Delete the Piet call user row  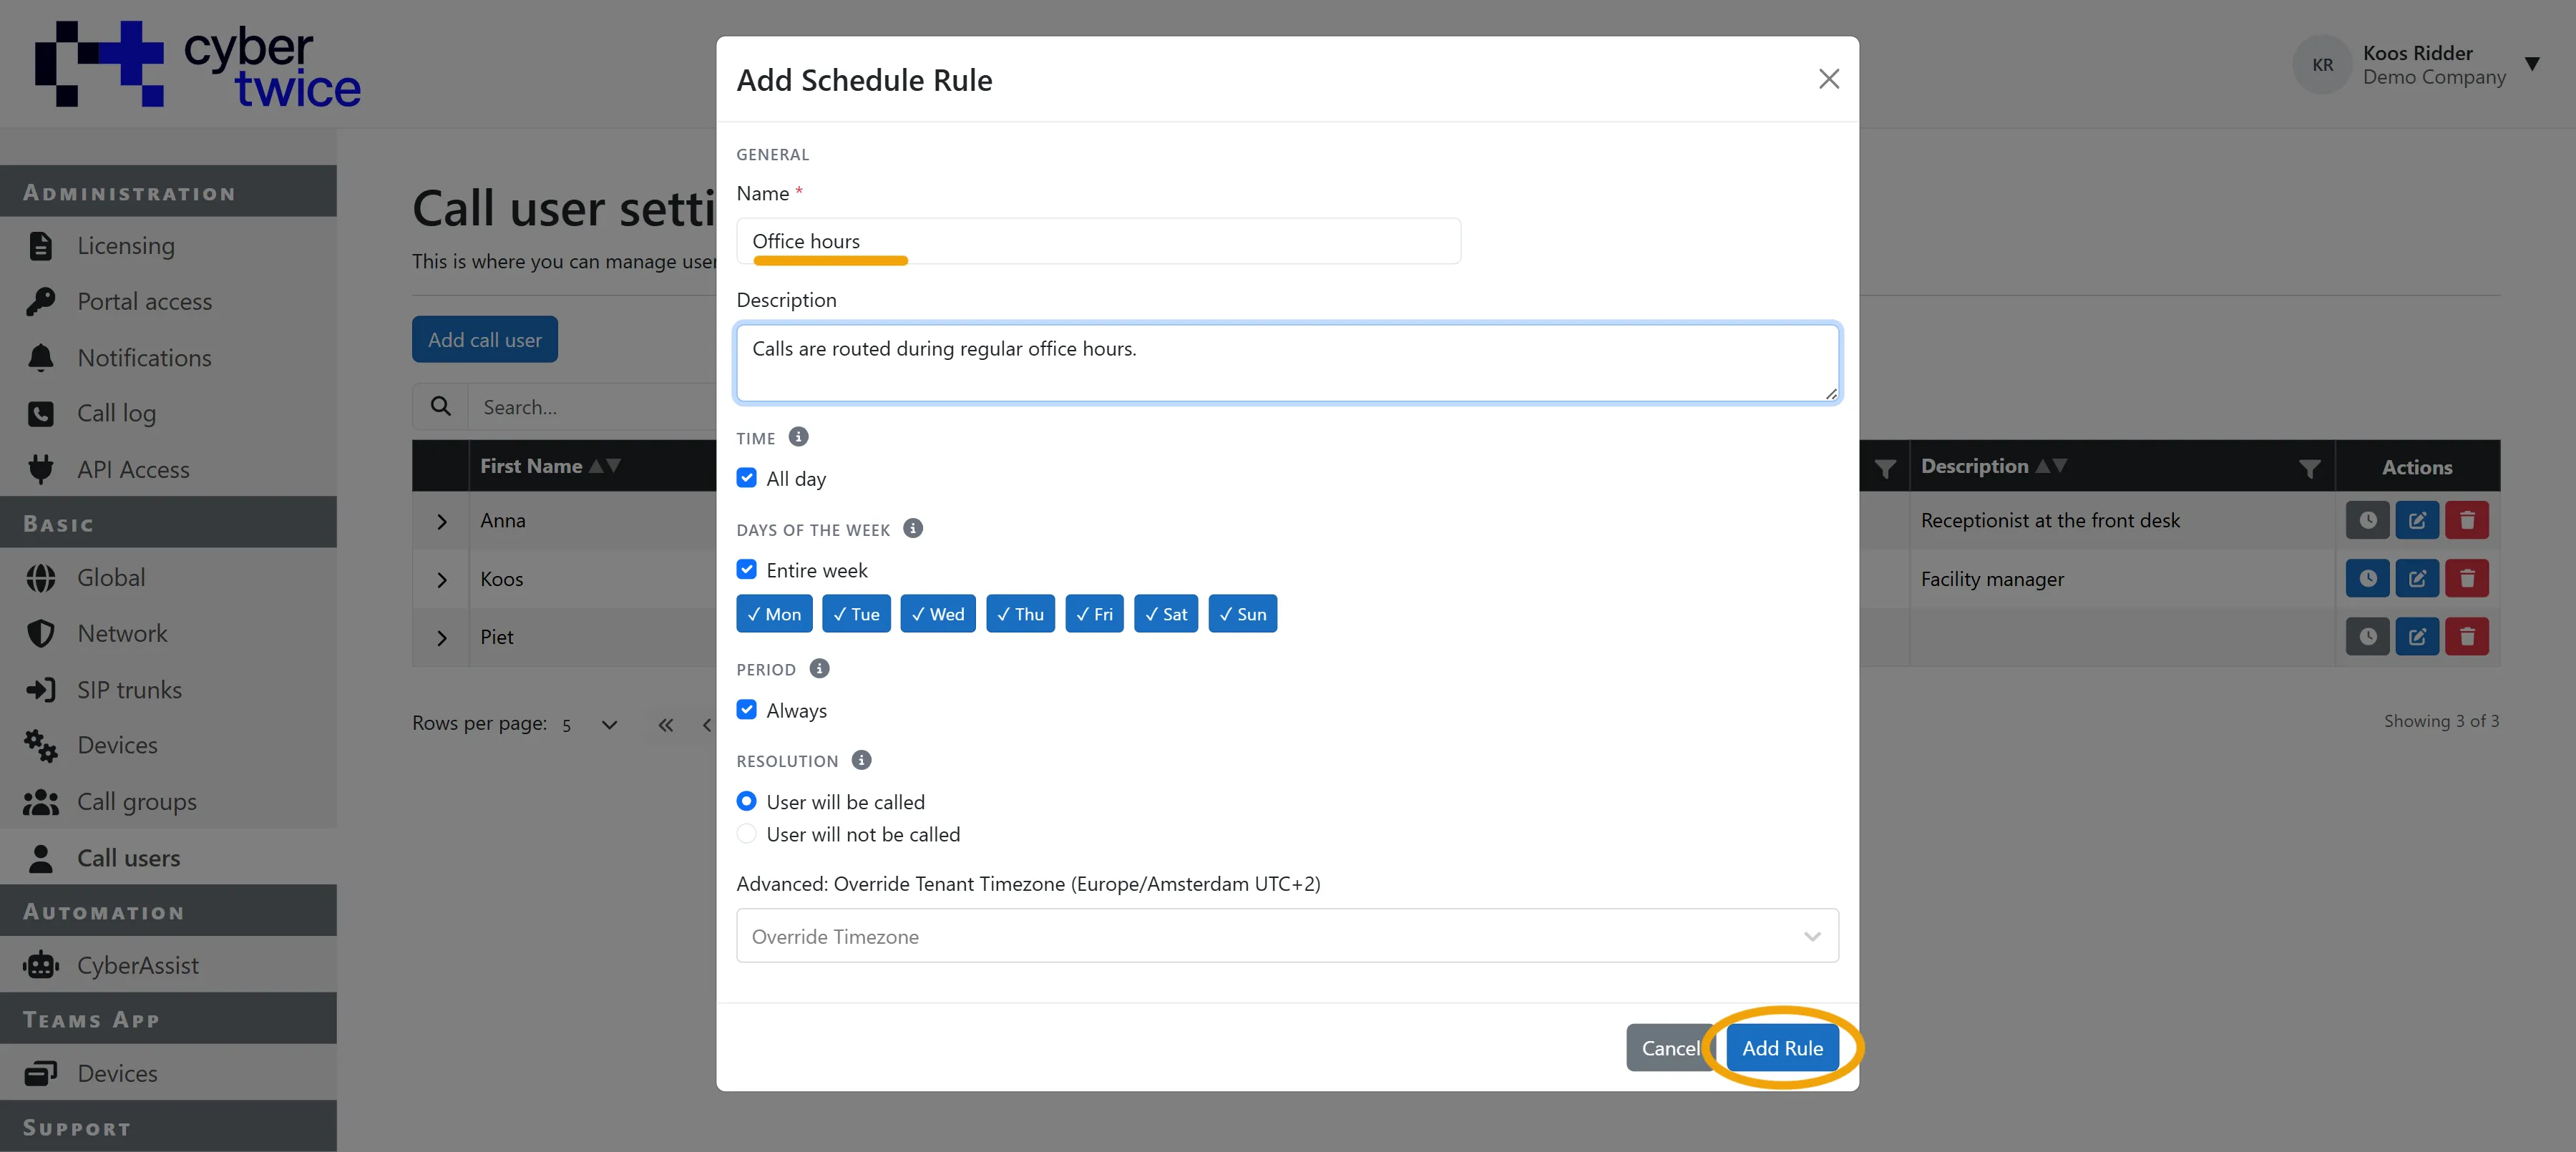coord(2467,636)
